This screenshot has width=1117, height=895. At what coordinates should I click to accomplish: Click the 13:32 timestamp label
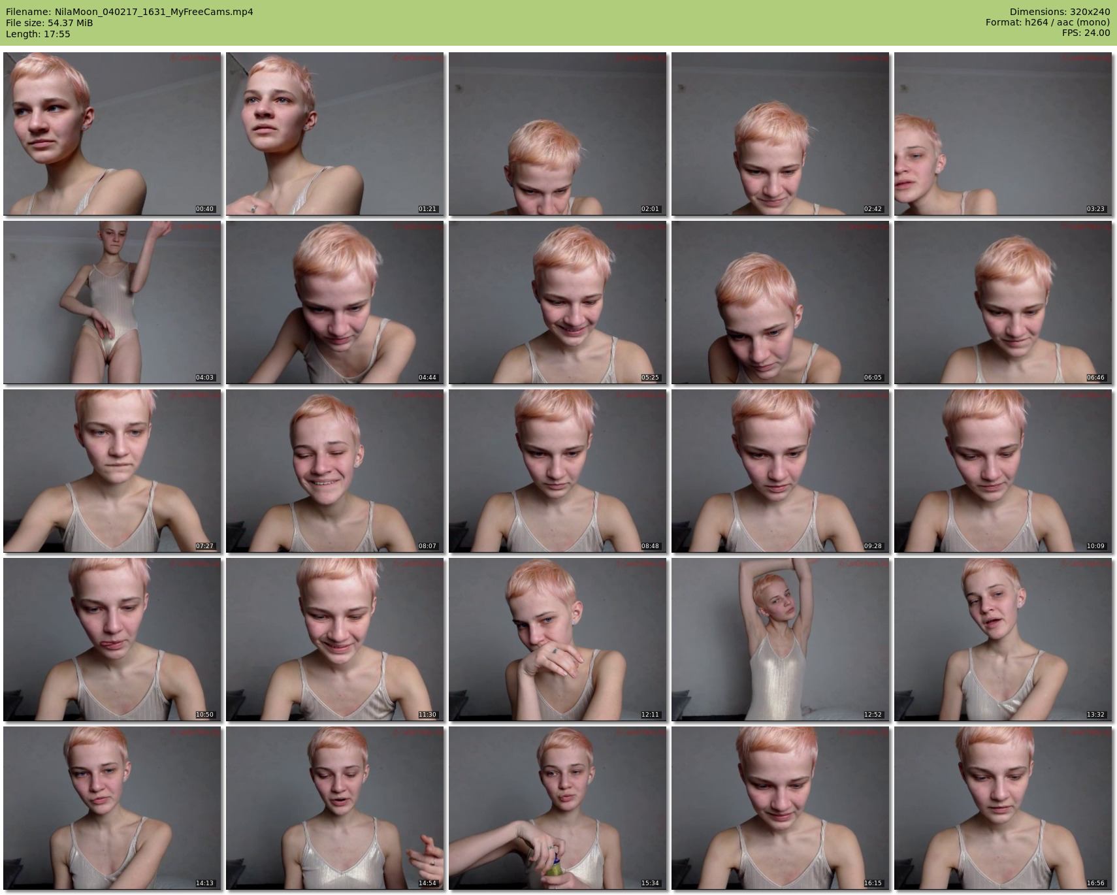coord(1095,715)
